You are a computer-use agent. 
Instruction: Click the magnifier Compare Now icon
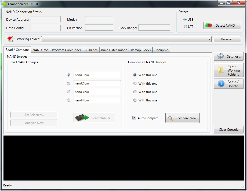(170, 118)
